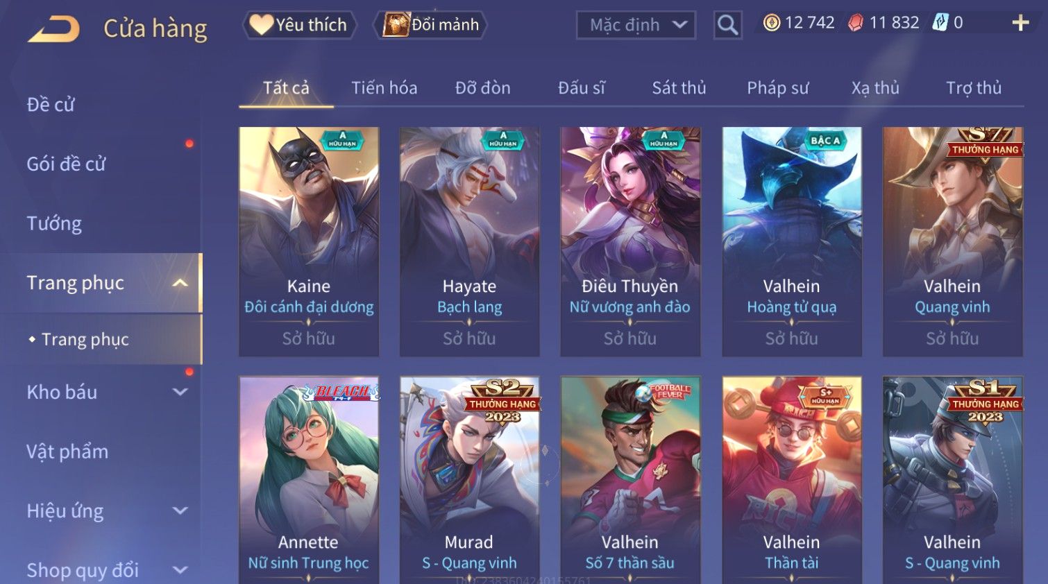Image resolution: width=1048 pixels, height=584 pixels.
Task: Open the Tướng sidebar section
Action: click(x=54, y=223)
